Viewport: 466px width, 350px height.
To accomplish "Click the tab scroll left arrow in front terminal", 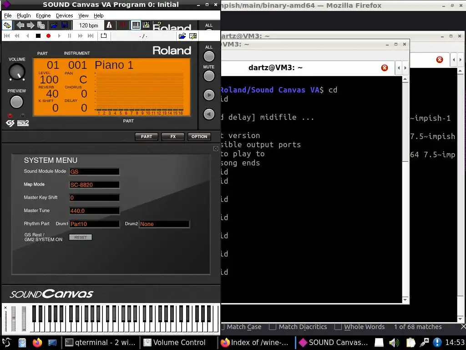I will (x=399, y=68).
